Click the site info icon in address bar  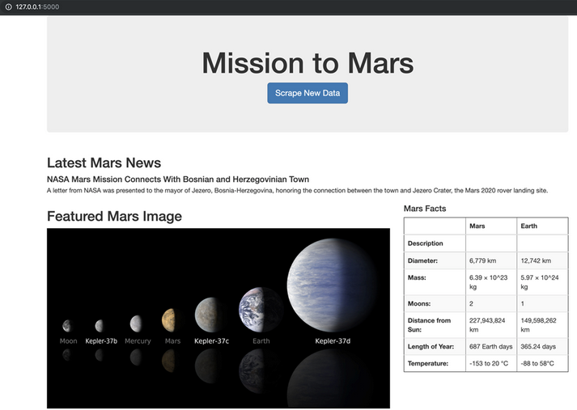coord(8,6)
